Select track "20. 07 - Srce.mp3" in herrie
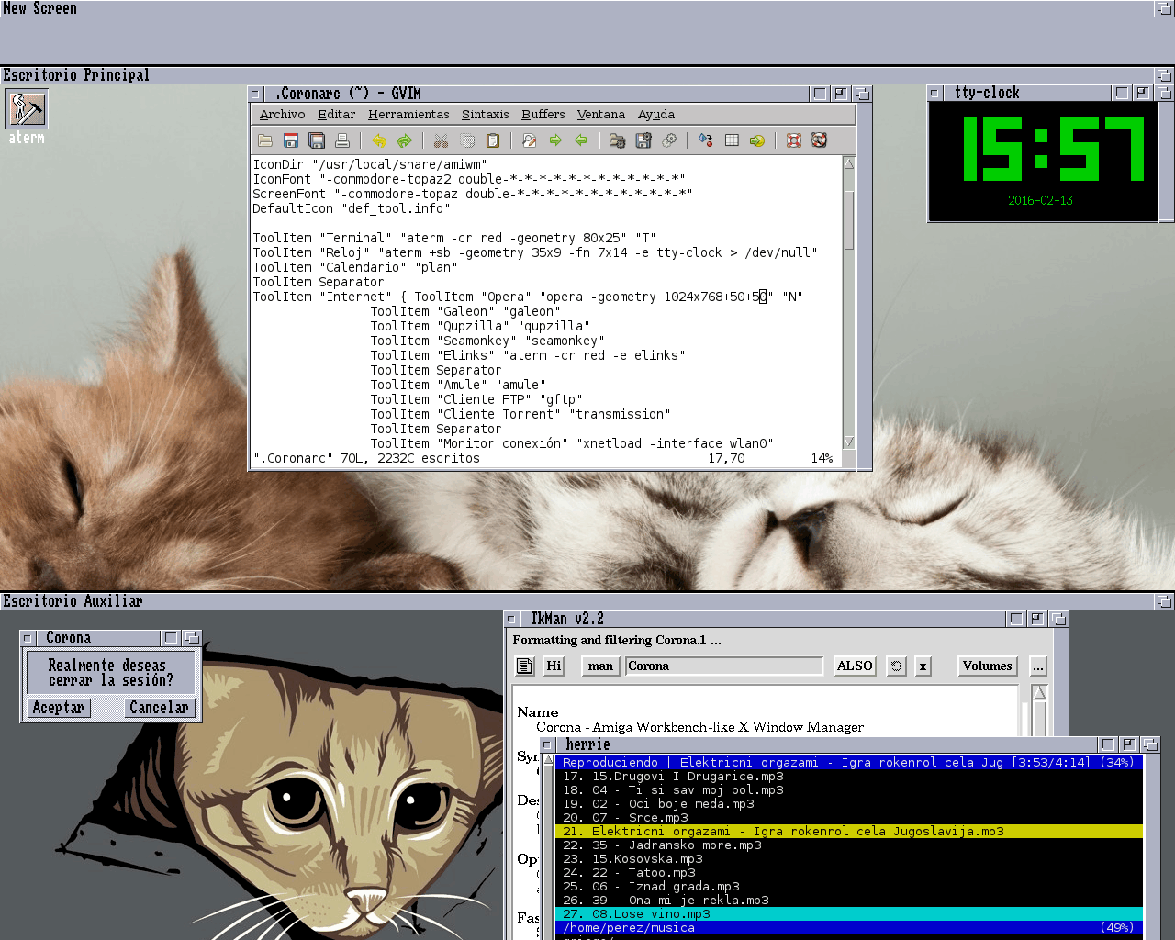 coord(849,818)
